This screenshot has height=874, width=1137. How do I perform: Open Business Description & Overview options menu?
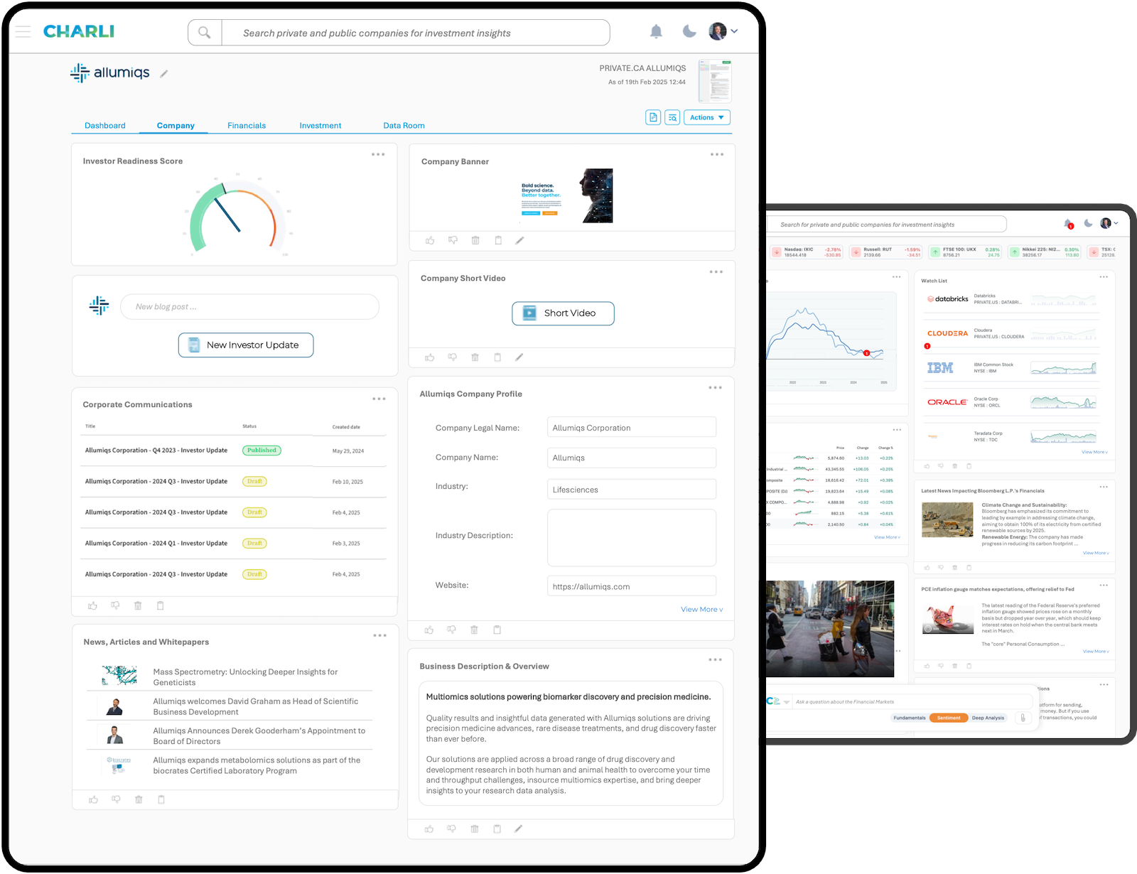[716, 659]
